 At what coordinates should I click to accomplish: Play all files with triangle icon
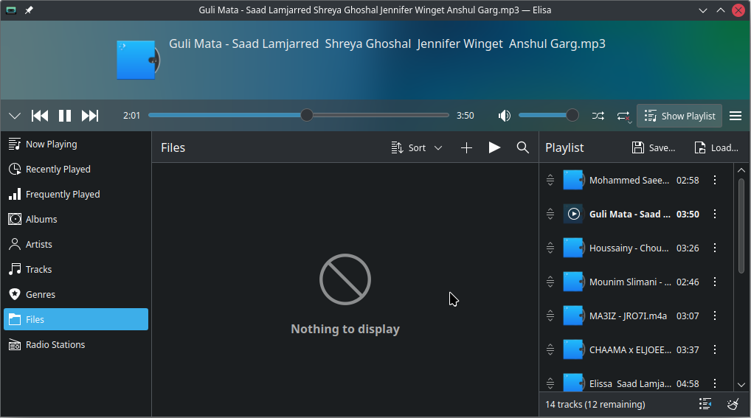[x=494, y=147]
